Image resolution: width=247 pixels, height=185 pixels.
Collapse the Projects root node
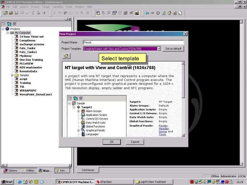click(x=3, y=29)
